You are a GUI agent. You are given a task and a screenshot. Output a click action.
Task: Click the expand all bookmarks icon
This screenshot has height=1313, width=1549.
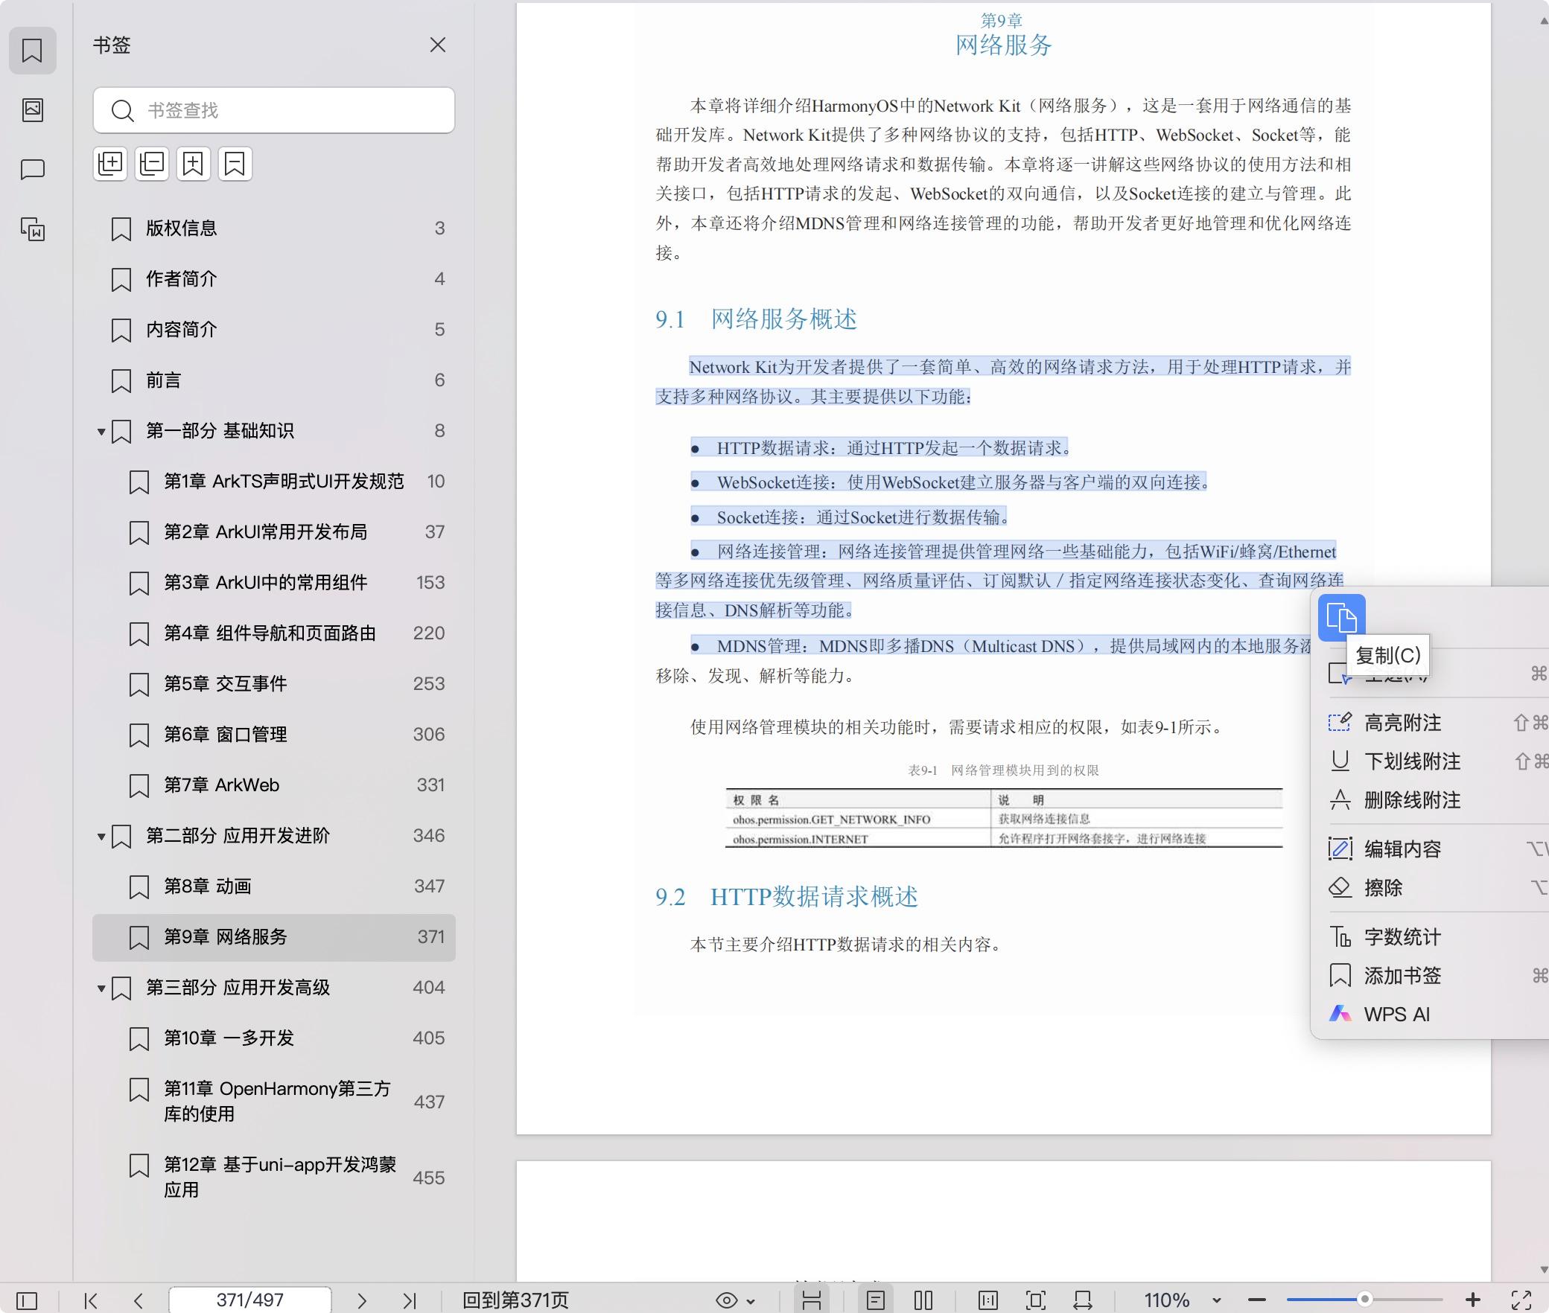click(110, 164)
